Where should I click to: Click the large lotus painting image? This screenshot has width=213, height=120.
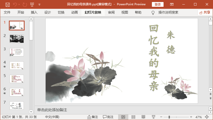click(85, 75)
